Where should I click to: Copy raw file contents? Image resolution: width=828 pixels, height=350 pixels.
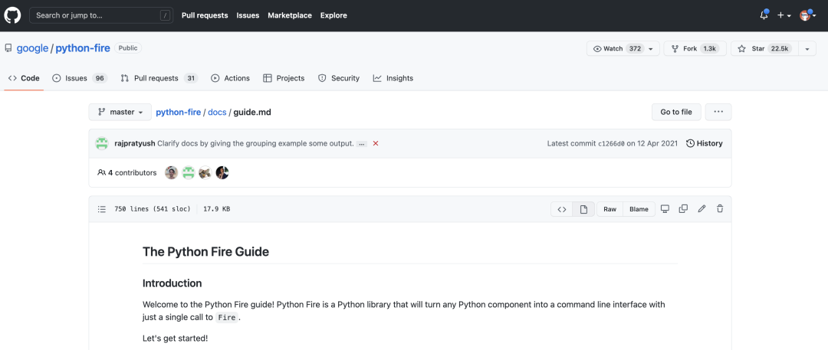click(682, 209)
